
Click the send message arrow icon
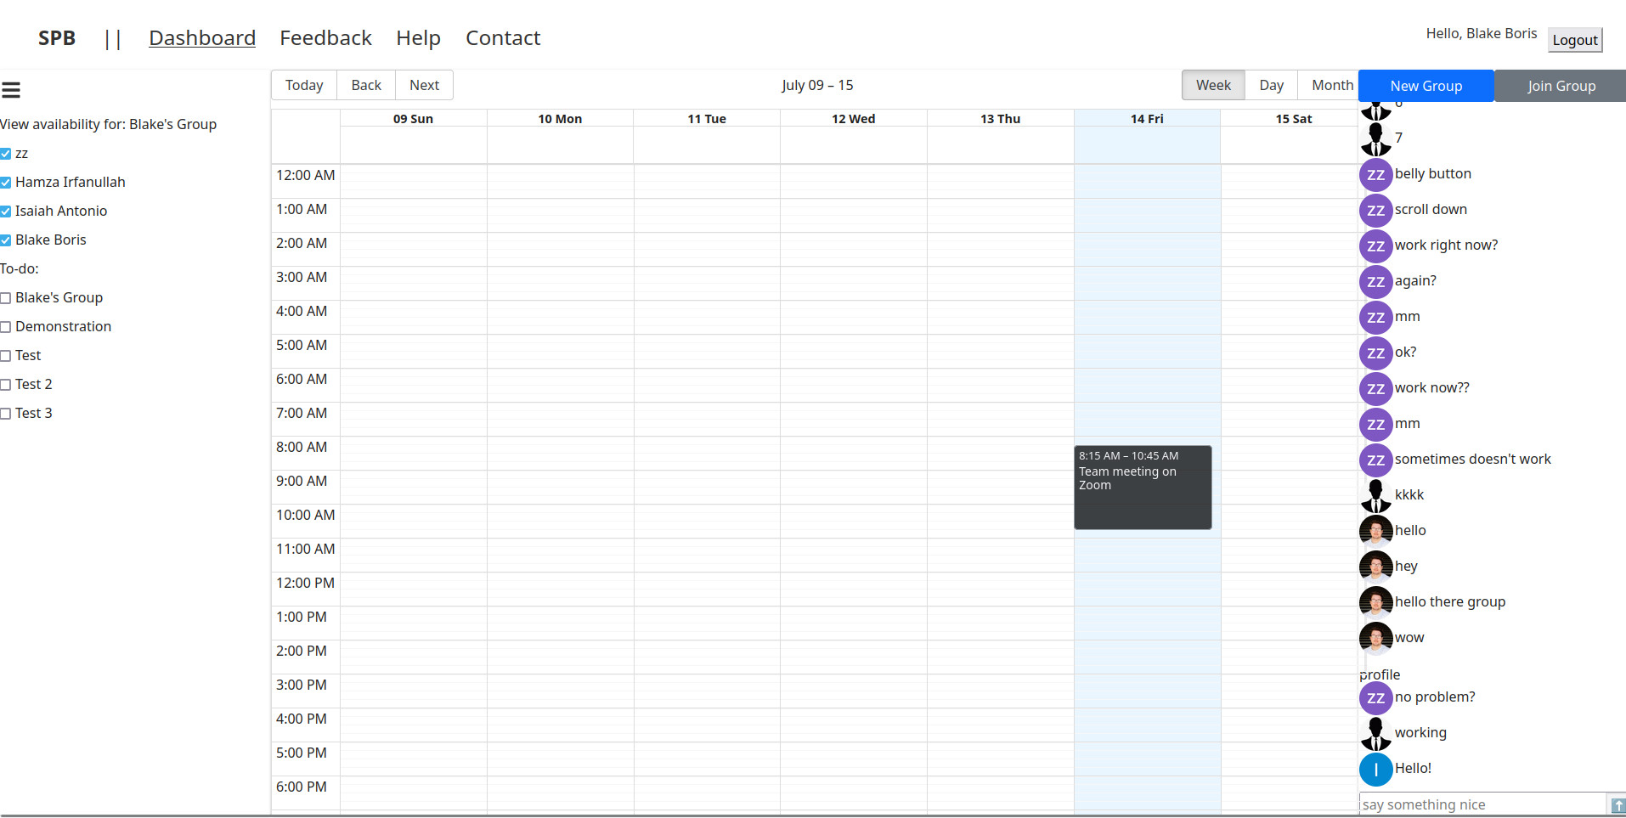click(x=1617, y=804)
